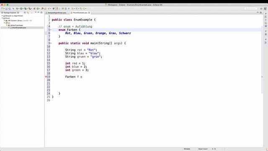
Task: Click the enum constant Schwarz
Action: coord(125,33)
